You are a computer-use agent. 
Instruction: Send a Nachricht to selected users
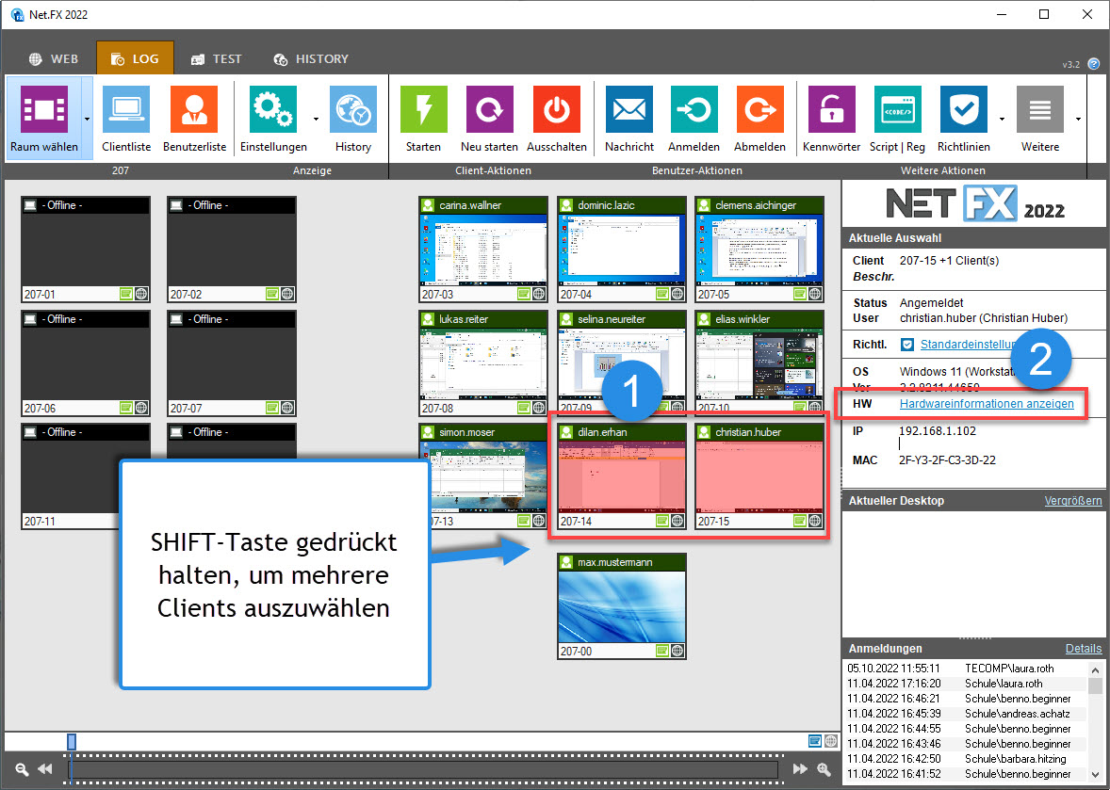[x=629, y=118]
